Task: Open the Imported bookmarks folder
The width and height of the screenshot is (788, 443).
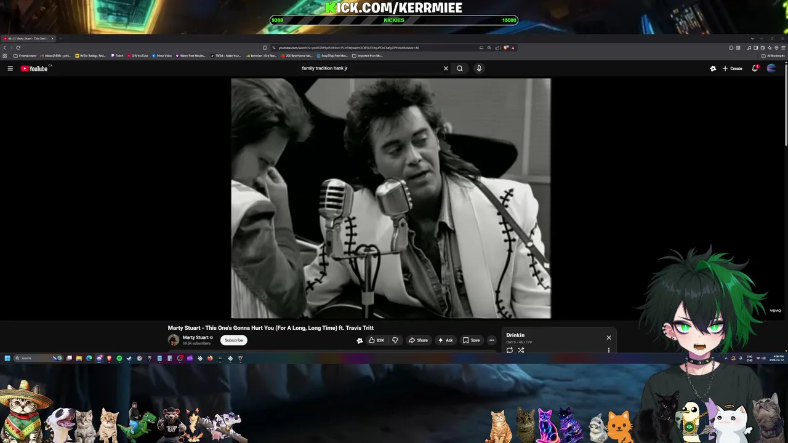Action: [x=368, y=55]
